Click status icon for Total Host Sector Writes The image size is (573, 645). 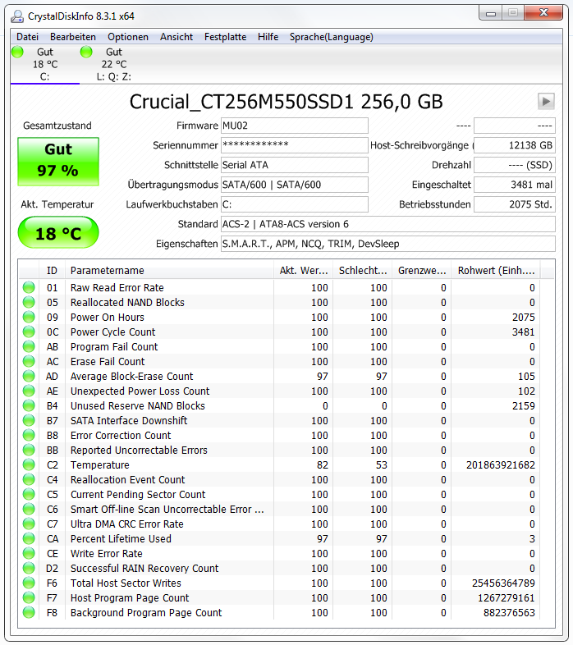point(29,583)
